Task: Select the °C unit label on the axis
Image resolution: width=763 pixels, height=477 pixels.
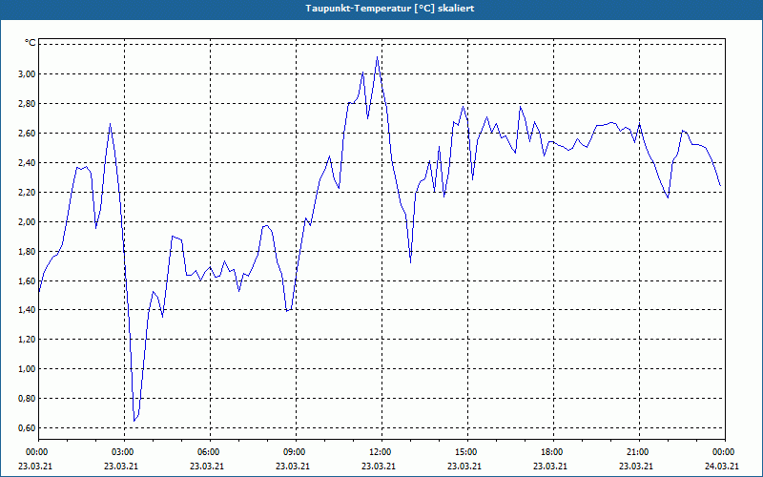Action: pos(31,43)
